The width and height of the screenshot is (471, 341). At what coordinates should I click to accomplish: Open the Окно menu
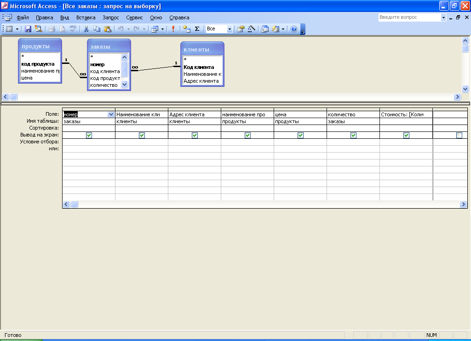(156, 17)
